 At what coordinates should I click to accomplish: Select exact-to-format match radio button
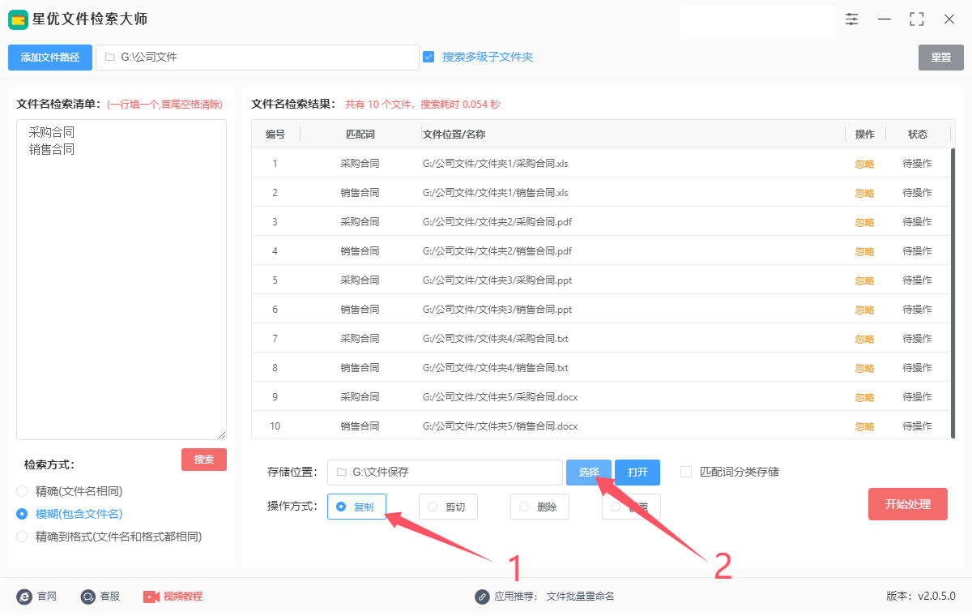(x=22, y=537)
